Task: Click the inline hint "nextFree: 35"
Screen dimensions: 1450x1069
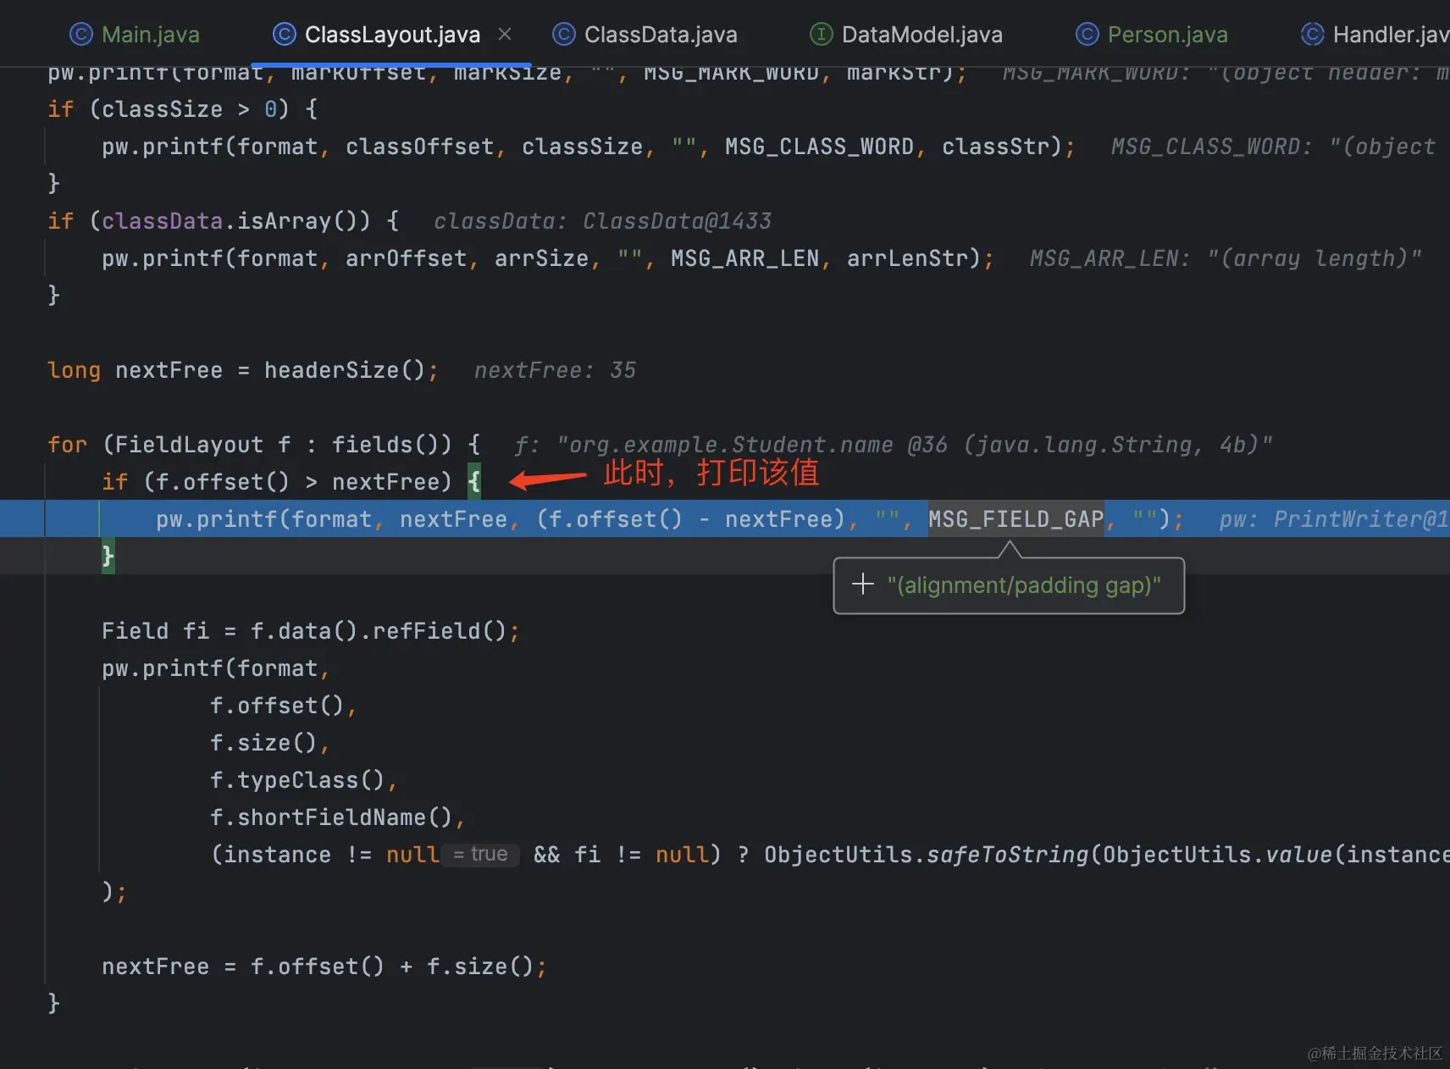Action: 555,370
